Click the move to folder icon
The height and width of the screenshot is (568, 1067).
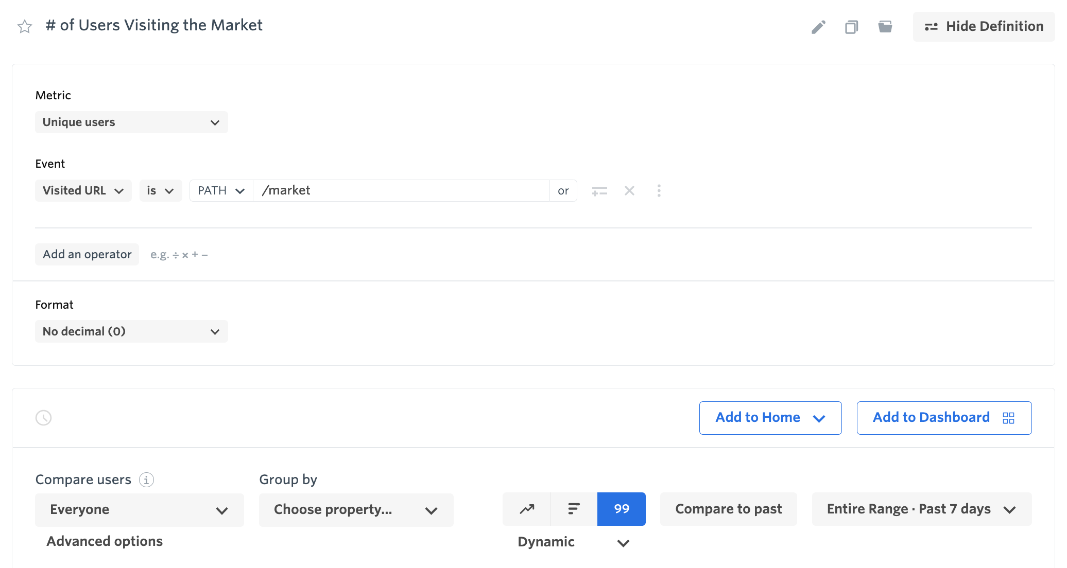[x=885, y=27]
